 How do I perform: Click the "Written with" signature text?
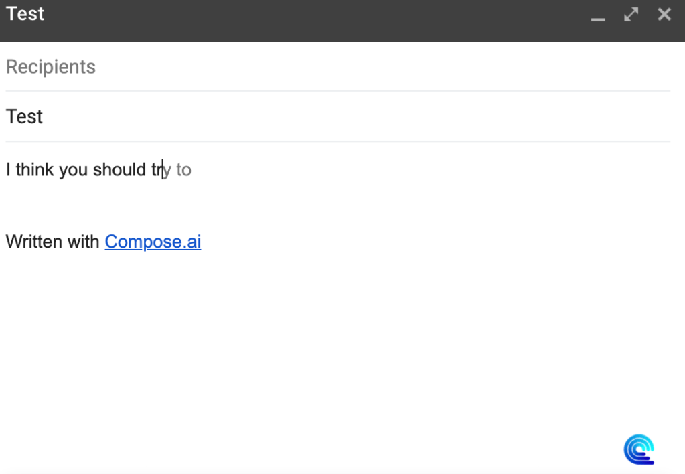(52, 242)
